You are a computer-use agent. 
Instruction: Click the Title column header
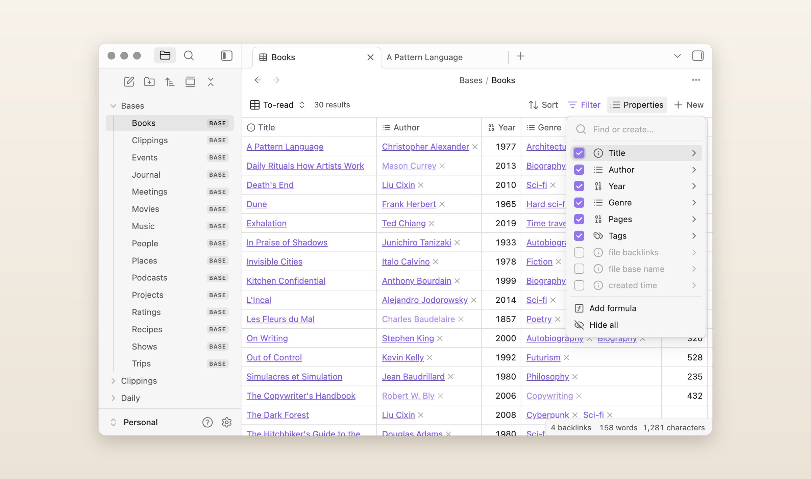pos(309,127)
